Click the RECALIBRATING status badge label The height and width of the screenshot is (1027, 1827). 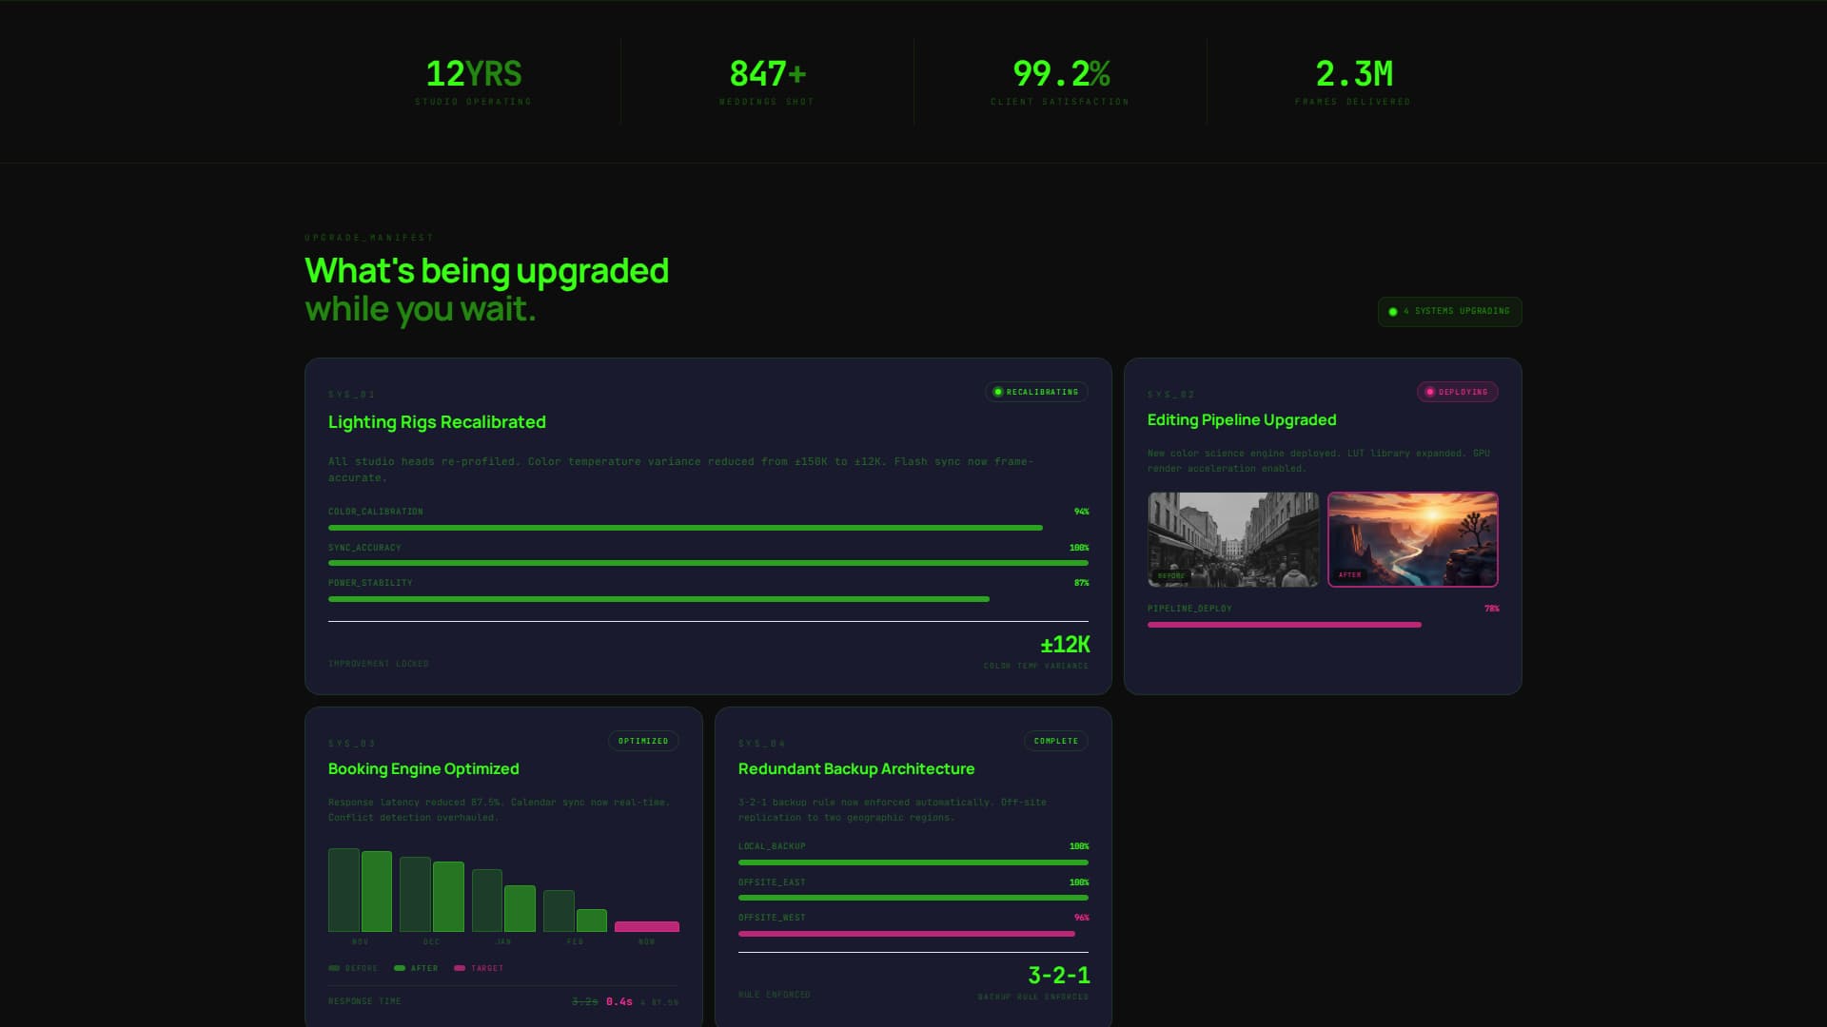pos(1042,392)
